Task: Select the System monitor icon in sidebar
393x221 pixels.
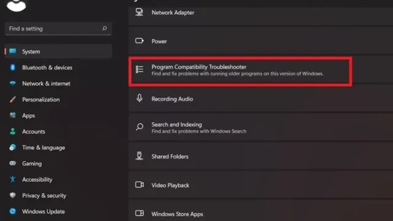Action: 13,52
